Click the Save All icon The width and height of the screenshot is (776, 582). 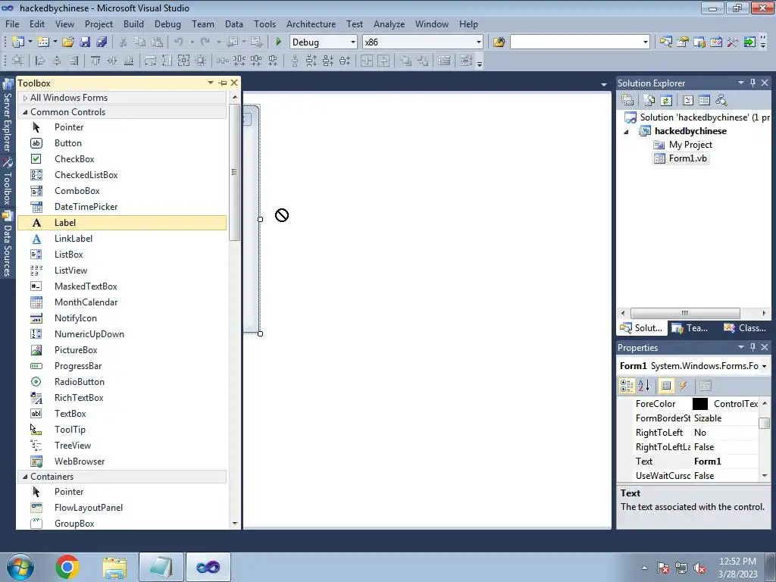(102, 42)
